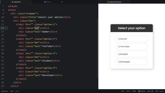Click the highlighted 'dot' in line 13
This screenshot has width=165, height=93.
[37, 28]
